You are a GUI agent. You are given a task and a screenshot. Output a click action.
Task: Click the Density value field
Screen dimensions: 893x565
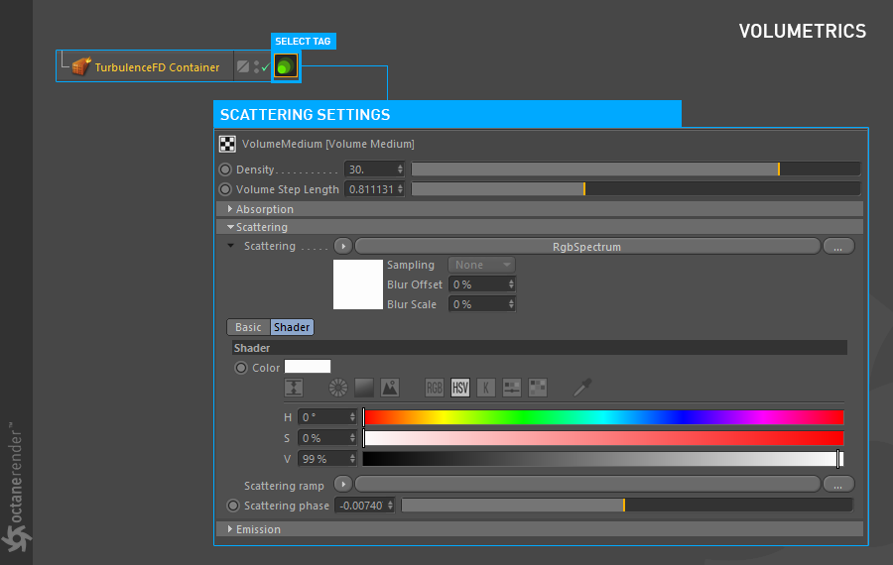(x=370, y=169)
